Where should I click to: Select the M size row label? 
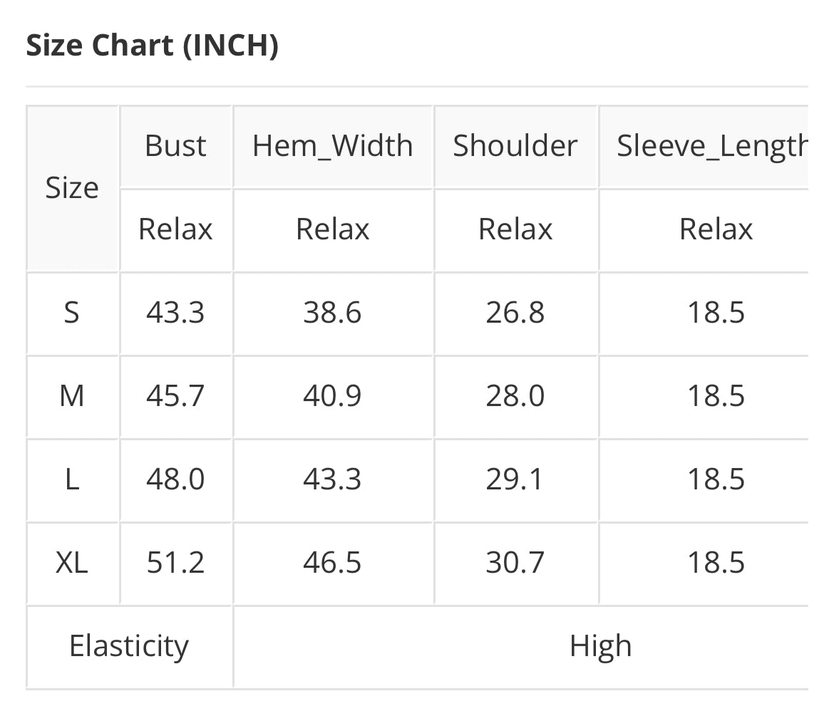[x=72, y=396]
